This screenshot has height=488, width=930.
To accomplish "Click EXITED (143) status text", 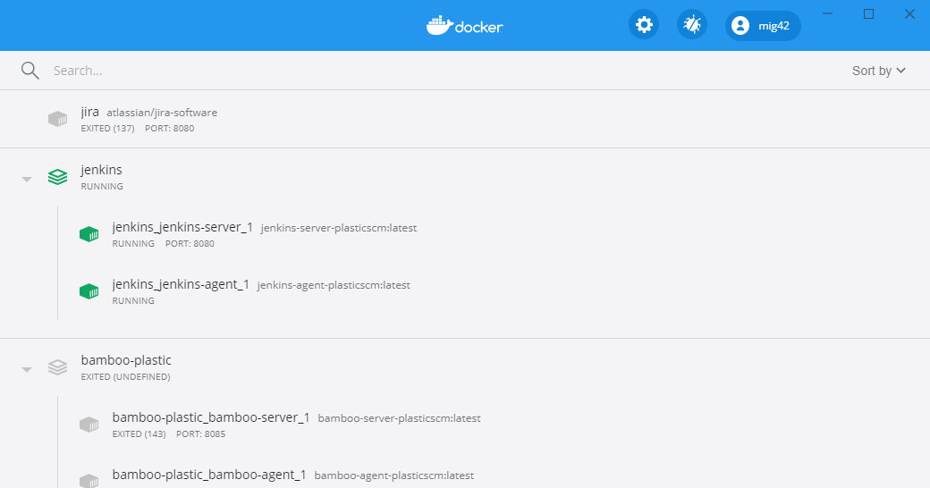I will pyautogui.click(x=139, y=434).
